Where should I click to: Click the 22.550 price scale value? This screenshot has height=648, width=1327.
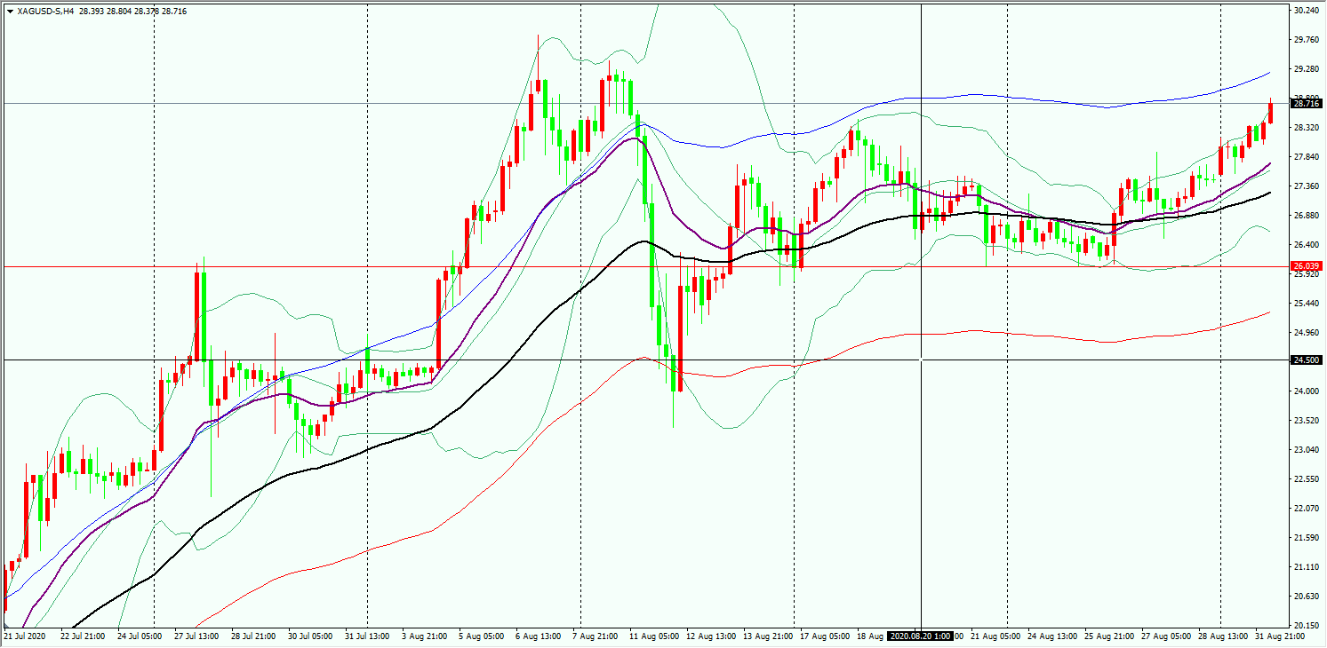1306,479
